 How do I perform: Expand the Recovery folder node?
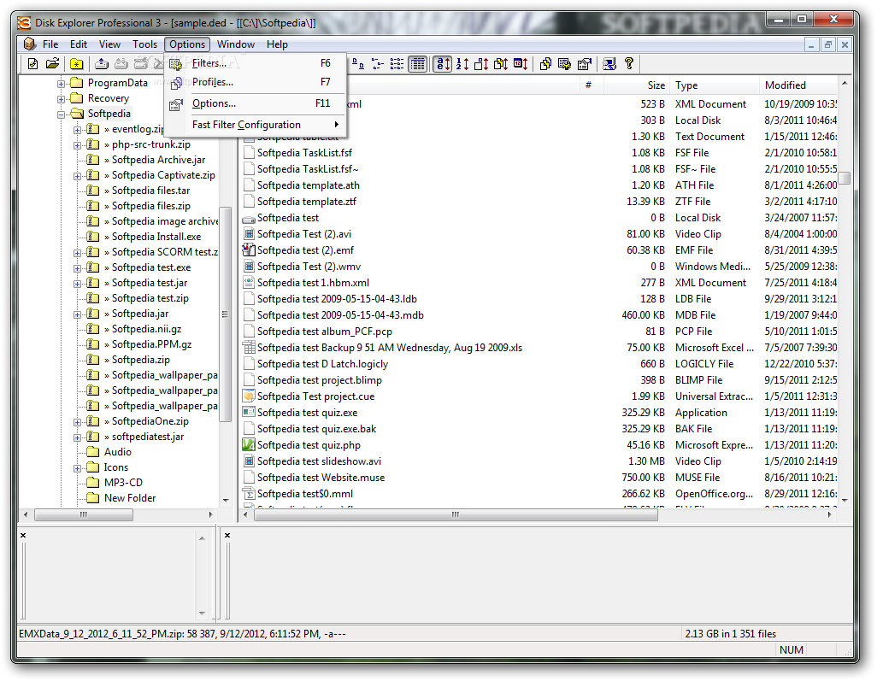(61, 99)
